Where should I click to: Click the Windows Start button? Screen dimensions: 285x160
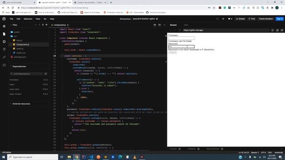click(4, 157)
